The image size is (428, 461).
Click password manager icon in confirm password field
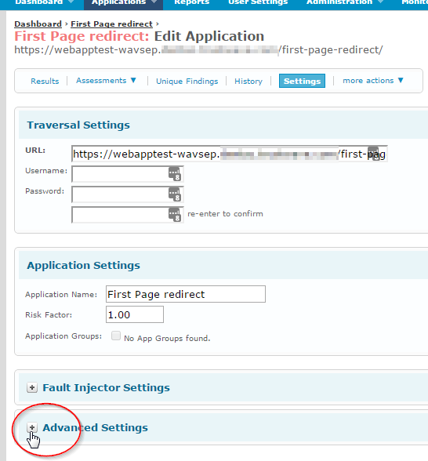click(174, 215)
